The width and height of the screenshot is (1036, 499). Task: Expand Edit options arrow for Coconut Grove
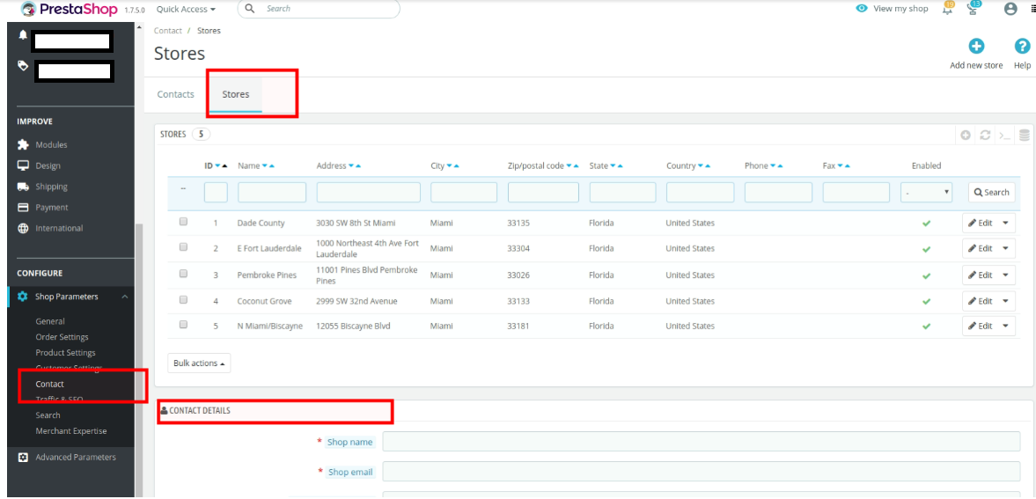1005,301
